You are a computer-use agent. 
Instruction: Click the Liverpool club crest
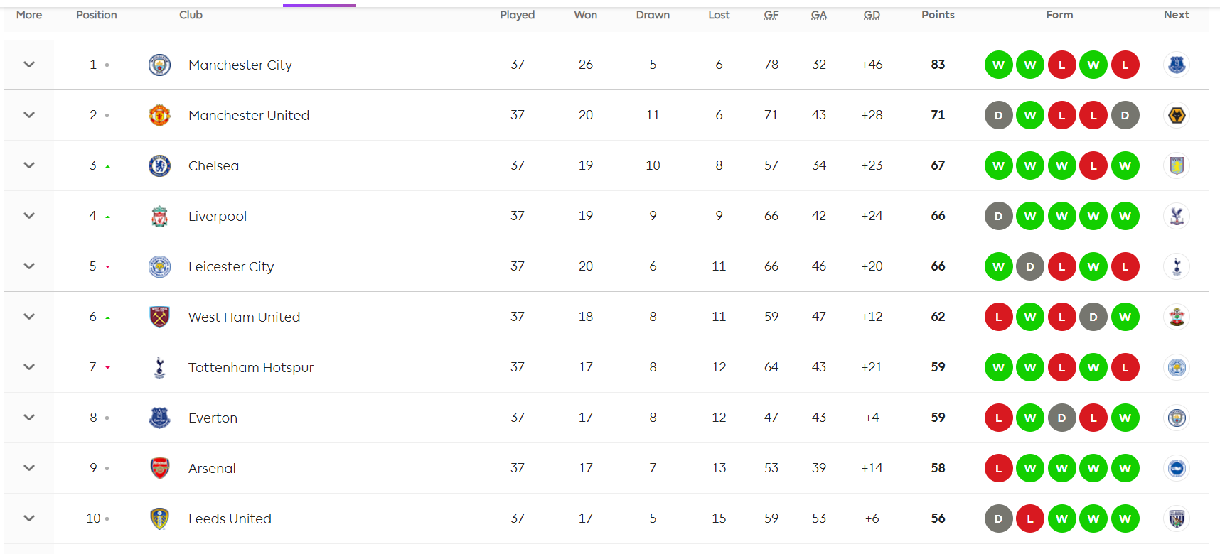click(159, 216)
